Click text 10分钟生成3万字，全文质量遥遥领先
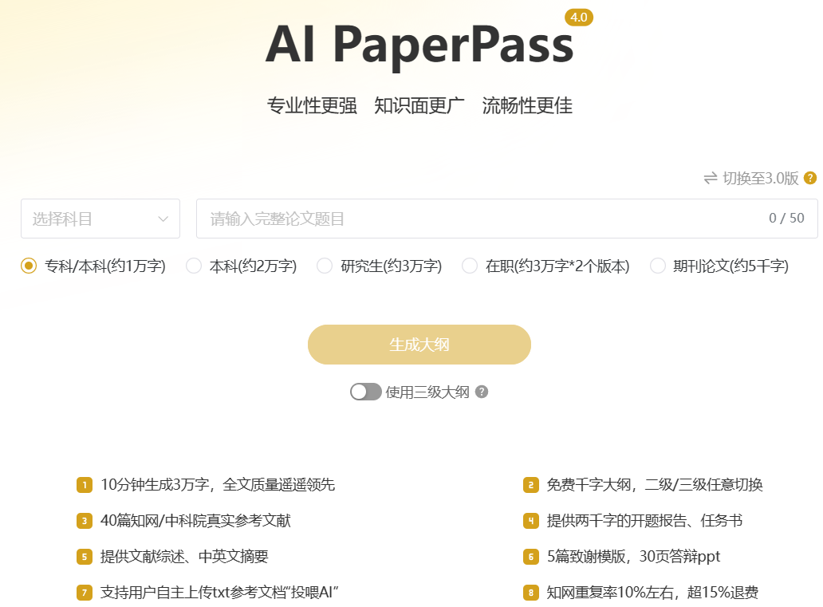 click(x=217, y=484)
